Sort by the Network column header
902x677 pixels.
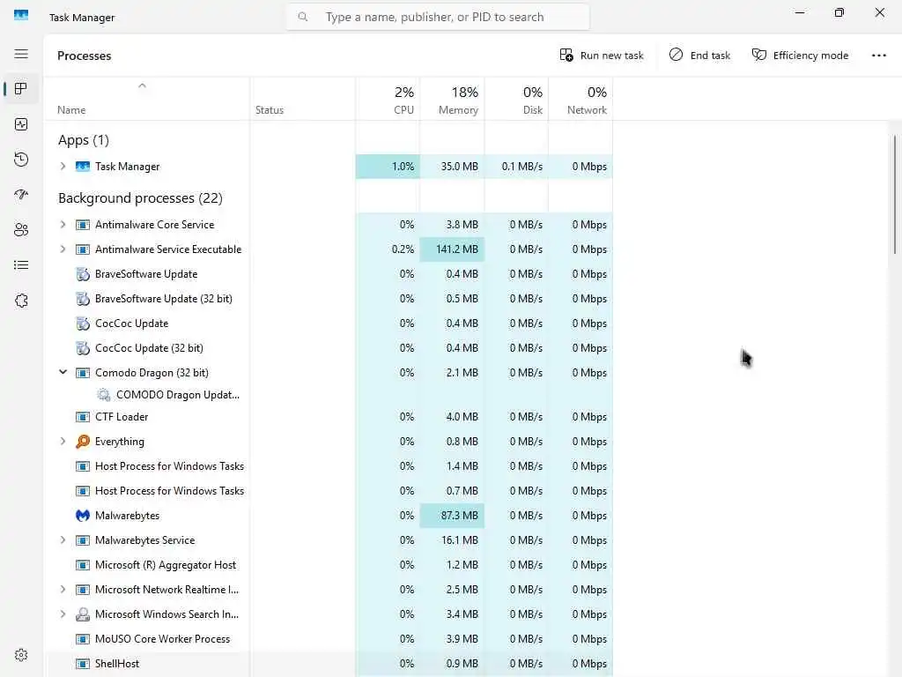point(580,99)
